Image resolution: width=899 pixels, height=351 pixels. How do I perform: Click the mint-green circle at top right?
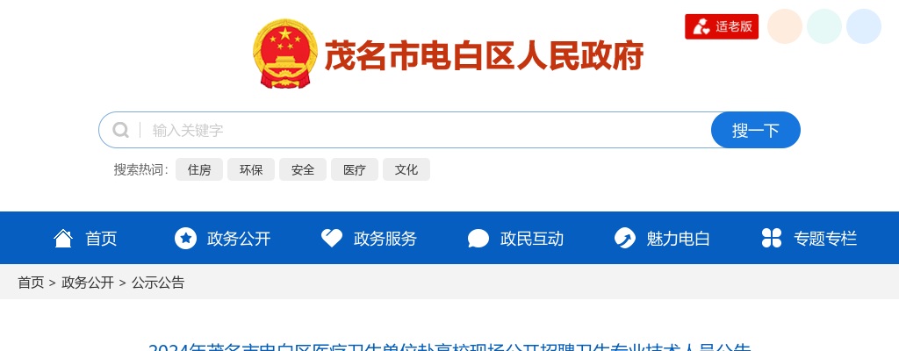point(823,26)
